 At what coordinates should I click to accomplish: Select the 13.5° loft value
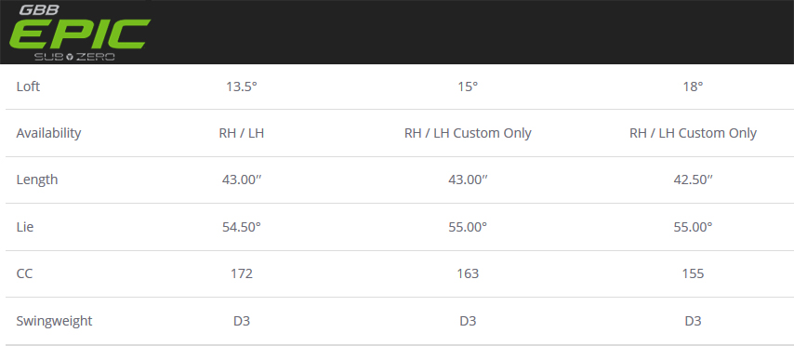(x=242, y=86)
